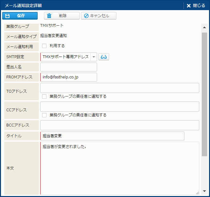Click in the CCアドレス text field
The height and width of the screenshot is (197, 210).
(120, 107)
